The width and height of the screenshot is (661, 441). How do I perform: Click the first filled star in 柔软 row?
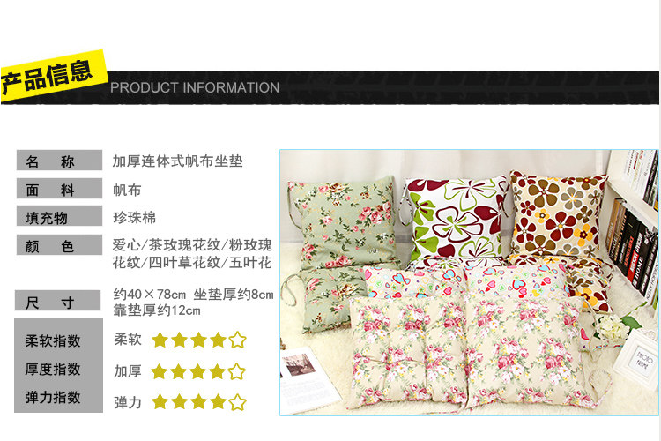[160, 340]
